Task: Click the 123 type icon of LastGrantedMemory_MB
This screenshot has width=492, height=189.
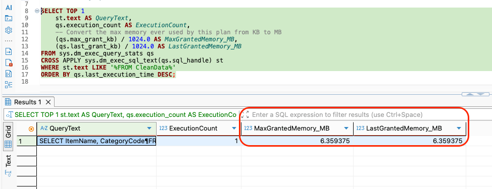Action: [x=361, y=129]
